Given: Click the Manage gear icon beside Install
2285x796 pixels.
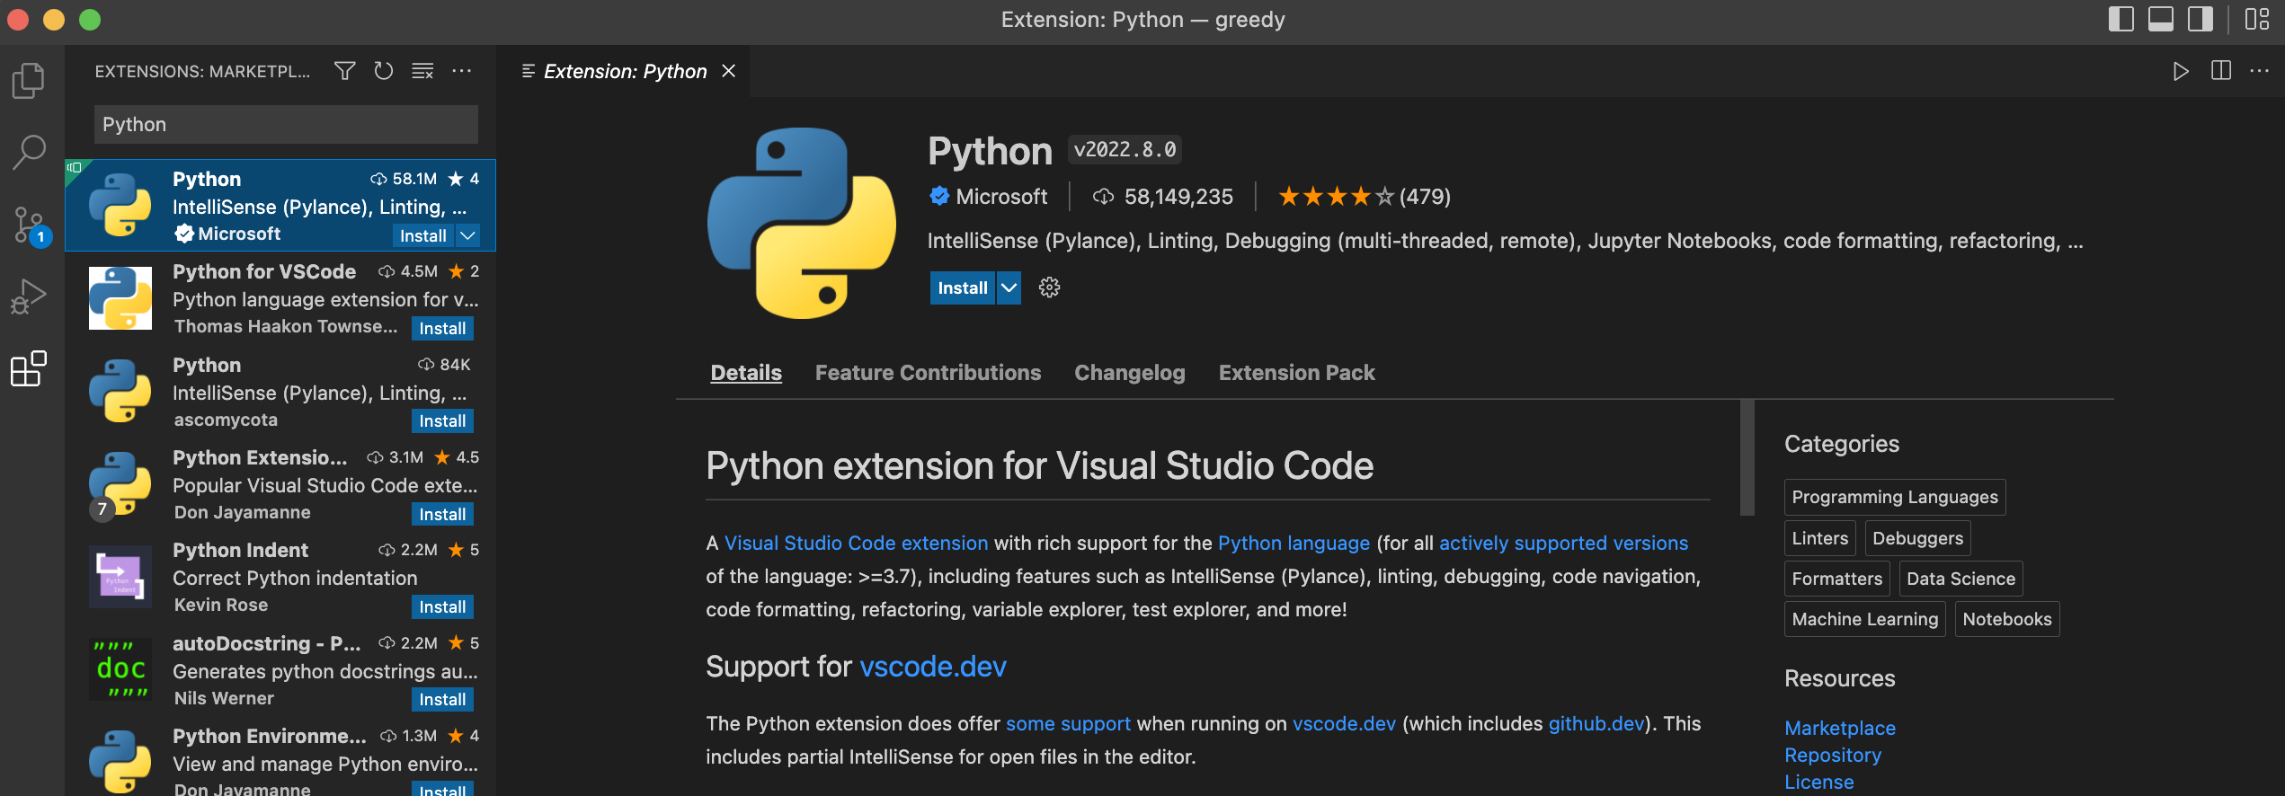Looking at the screenshot, I should (1049, 287).
